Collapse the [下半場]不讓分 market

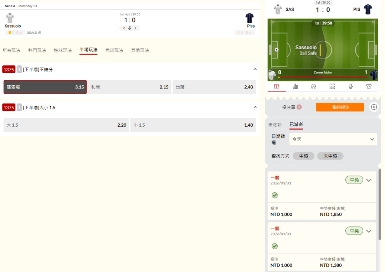pyautogui.click(x=255, y=69)
